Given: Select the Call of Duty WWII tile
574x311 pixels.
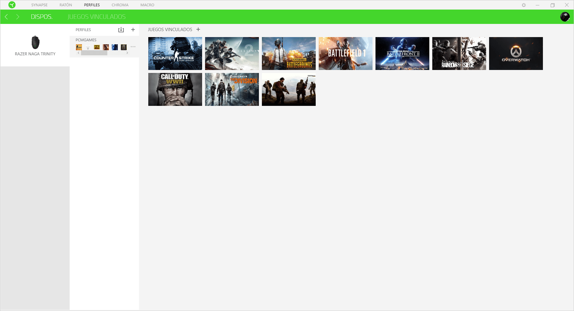Looking at the screenshot, I should pyautogui.click(x=175, y=89).
